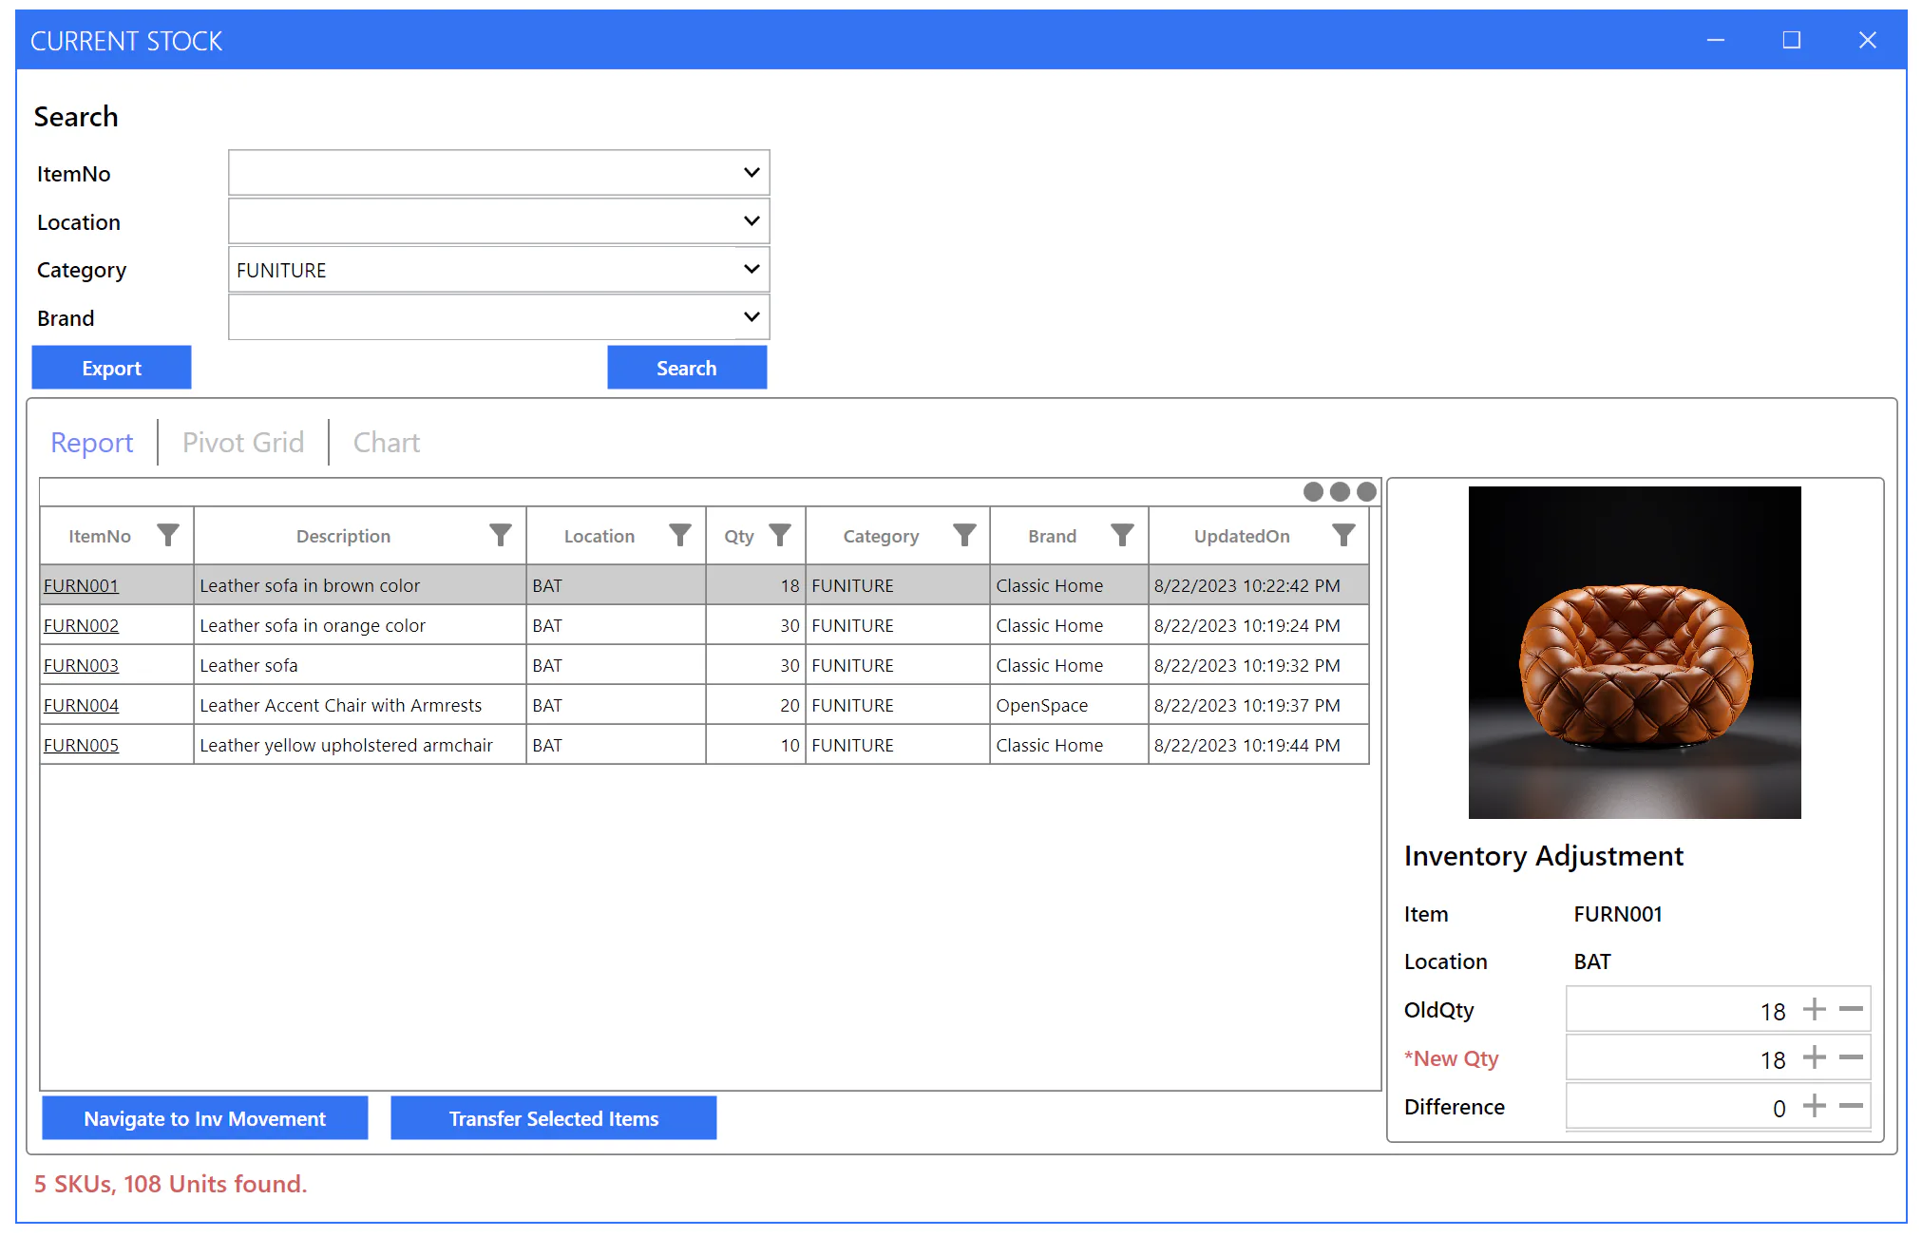The image size is (1922, 1237).
Task: Click Navigate to Inv Movement button
Action: [x=205, y=1118]
